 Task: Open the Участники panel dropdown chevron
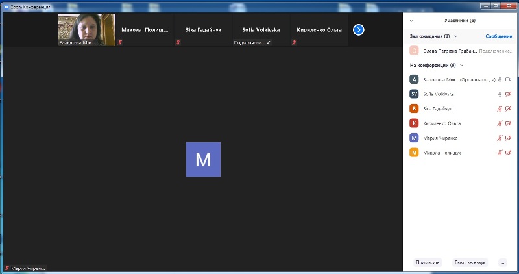click(412, 20)
